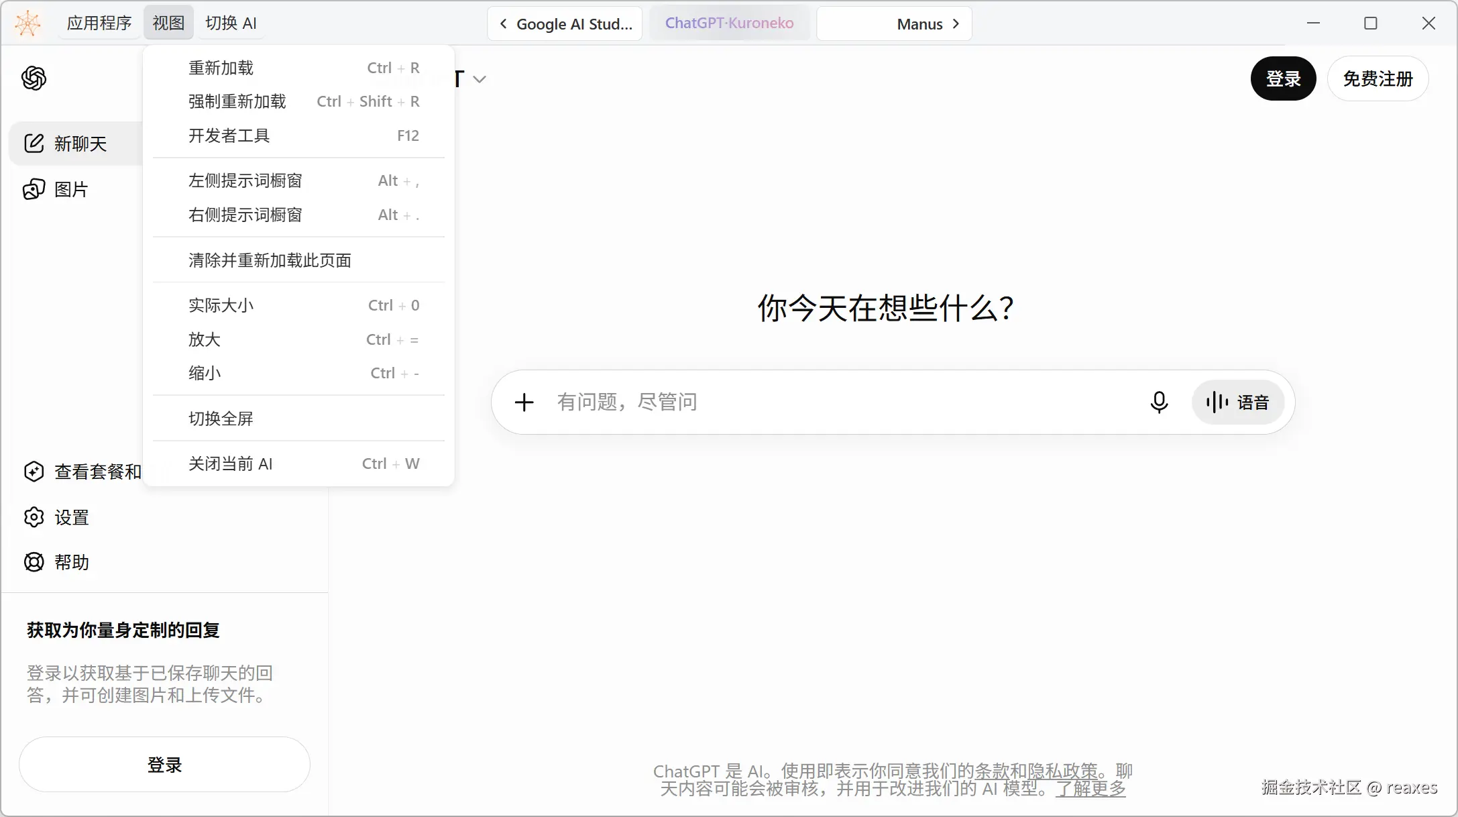
Task: Select the ChatGPT·Kuroneko tab
Action: pyautogui.click(x=729, y=23)
